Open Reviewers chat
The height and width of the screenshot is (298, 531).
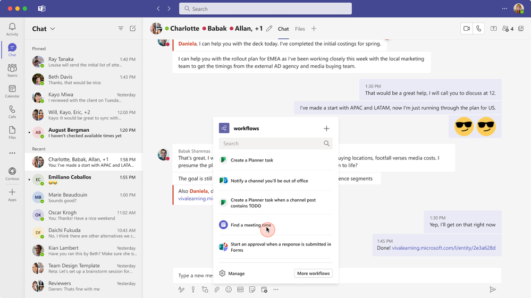click(x=83, y=286)
